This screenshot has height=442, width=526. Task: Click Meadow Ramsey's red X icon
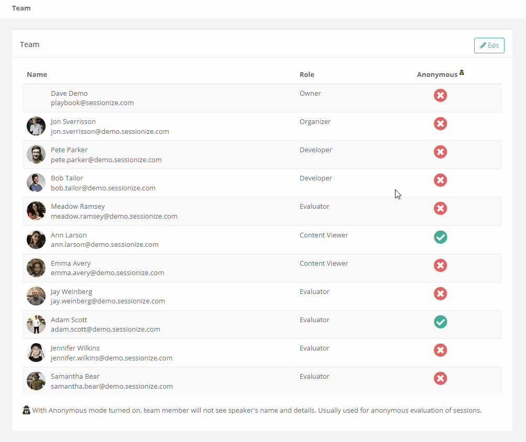440,209
